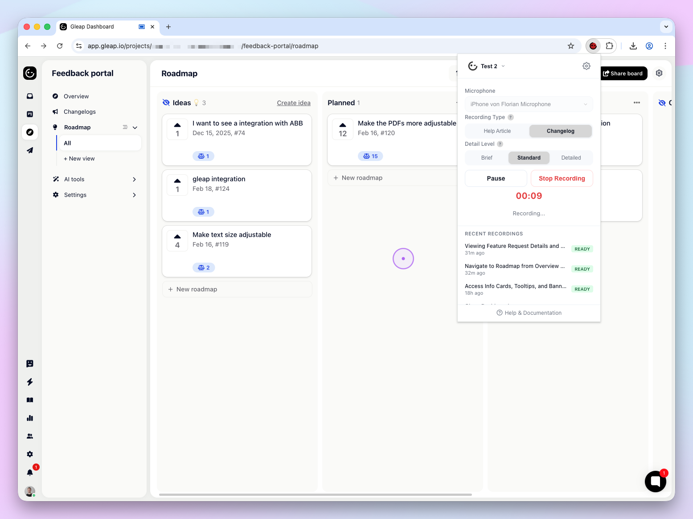This screenshot has height=519, width=693.
Task: Upvote the 'gleap integration' idea
Action: pos(177,185)
